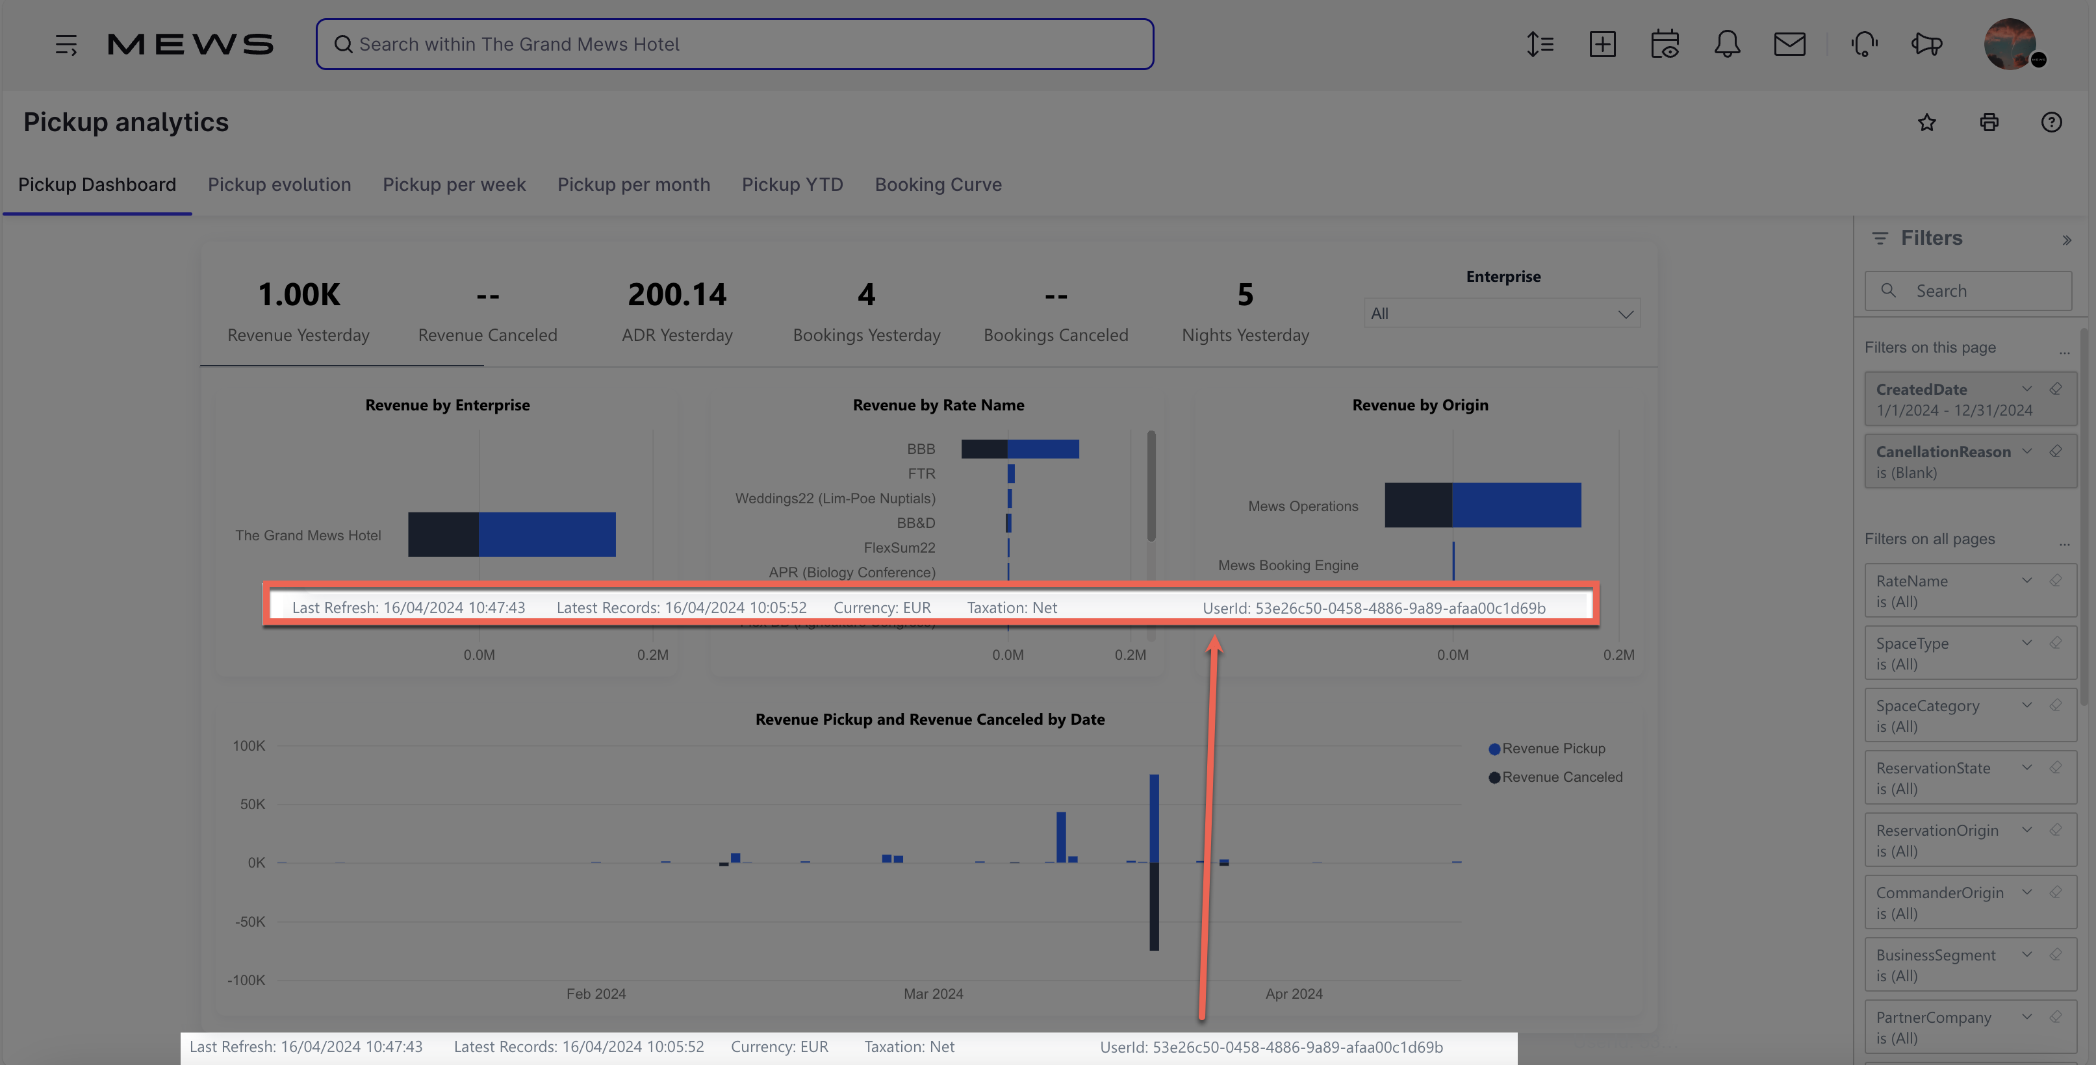The height and width of the screenshot is (1065, 2096).
Task: Click the search magnifier icon in the top bar
Action: point(343,44)
